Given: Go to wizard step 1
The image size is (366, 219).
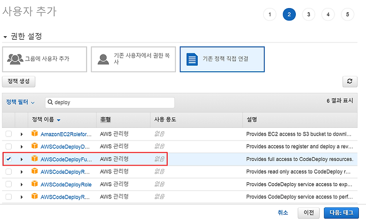Looking at the screenshot, I should 270,14.
